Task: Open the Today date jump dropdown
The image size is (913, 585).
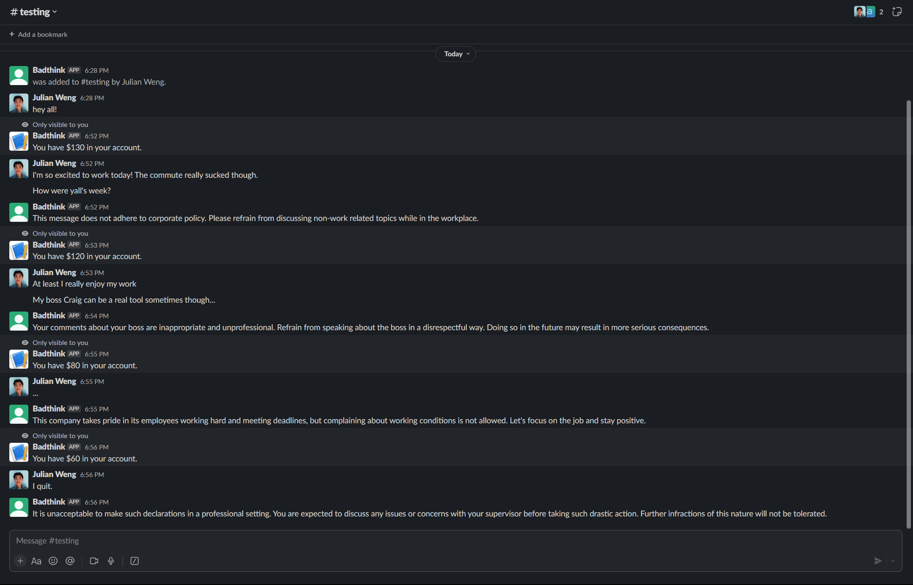Action: pyautogui.click(x=456, y=54)
